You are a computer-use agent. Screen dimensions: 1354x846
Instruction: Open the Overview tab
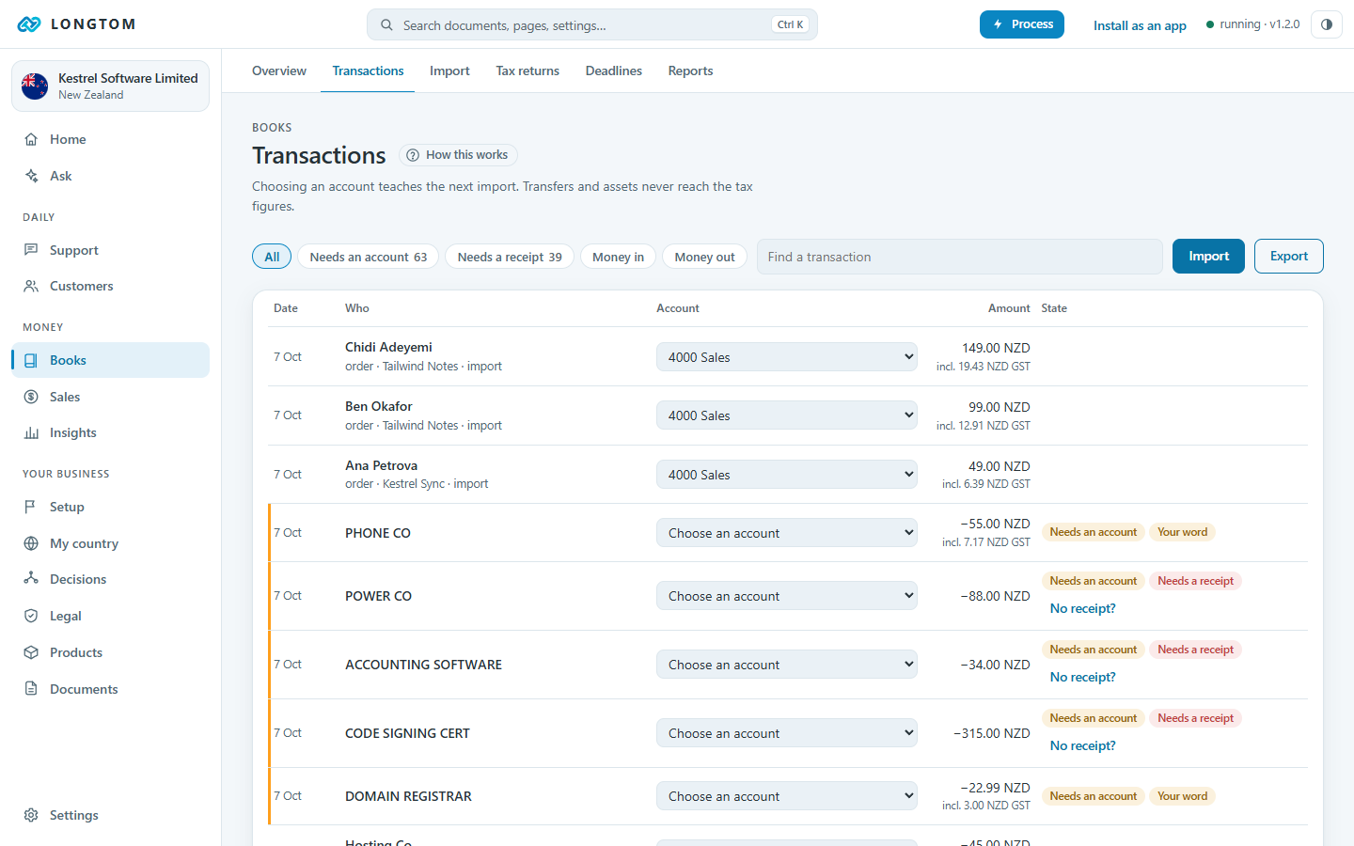[279, 70]
